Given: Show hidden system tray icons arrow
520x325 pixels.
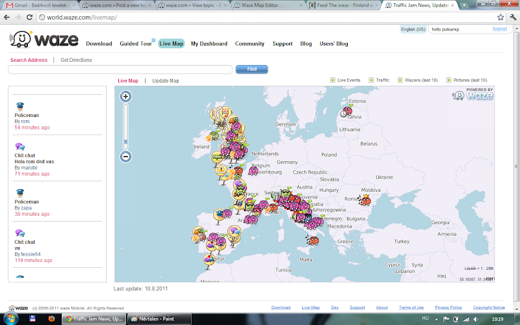Looking at the screenshot, I should (436, 319).
